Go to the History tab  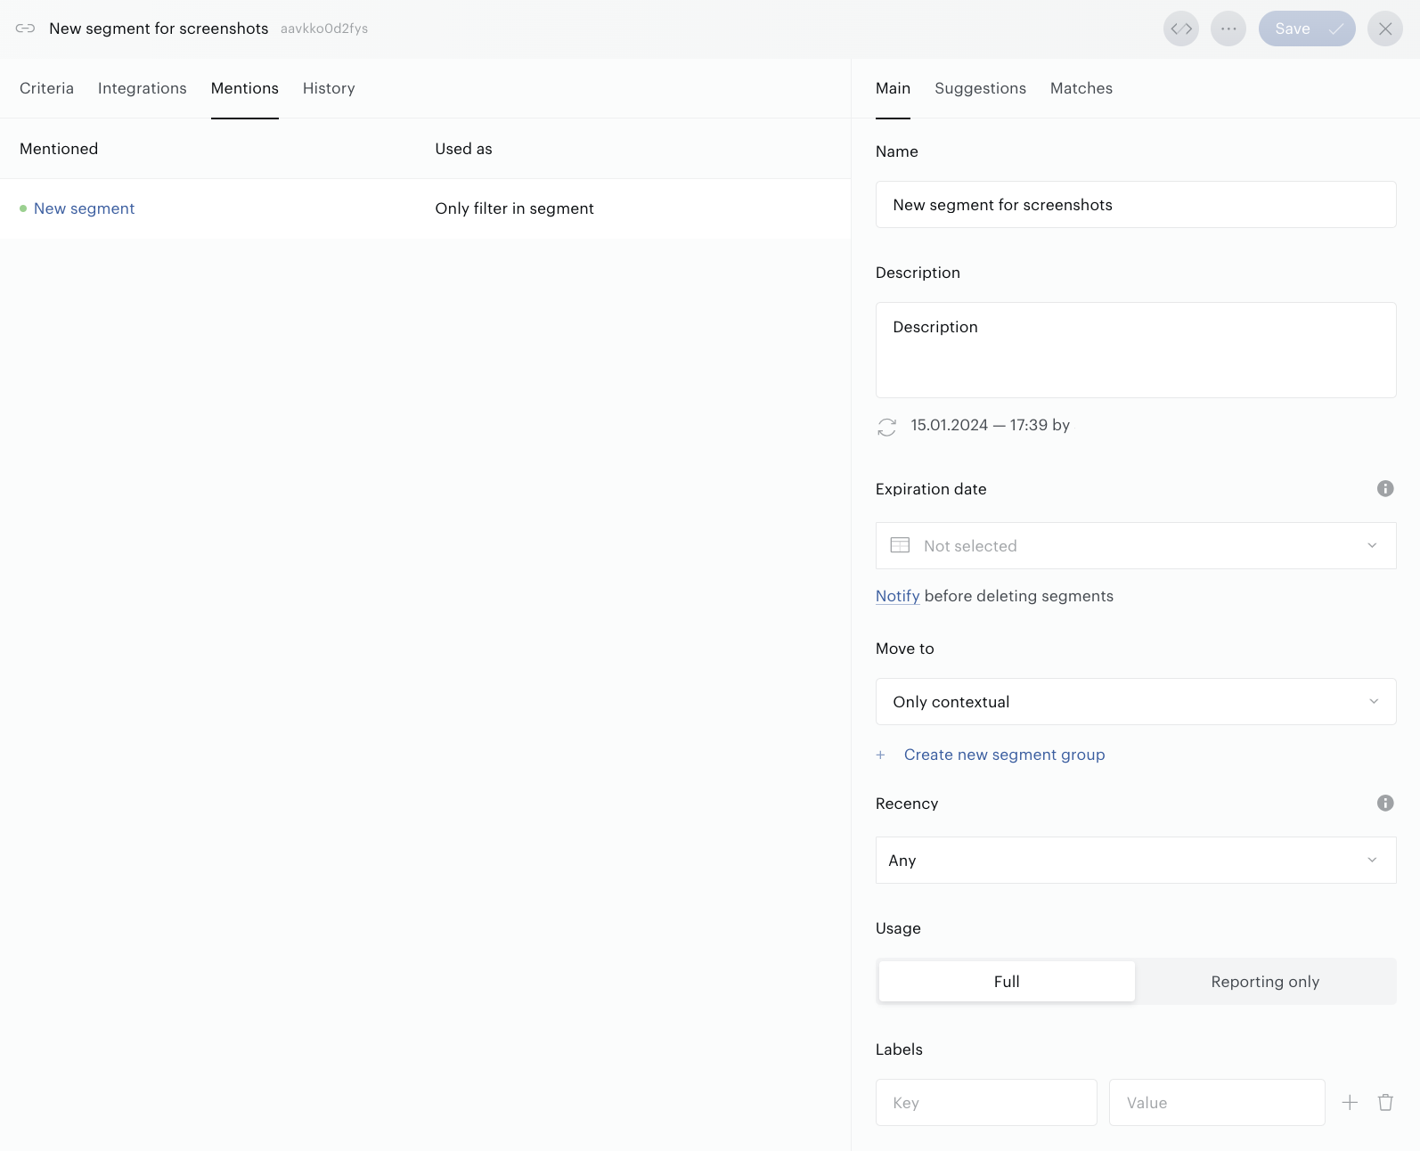pos(329,88)
